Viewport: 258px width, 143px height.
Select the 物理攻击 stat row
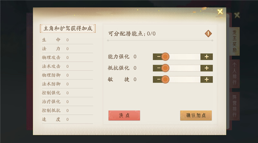[67, 58]
